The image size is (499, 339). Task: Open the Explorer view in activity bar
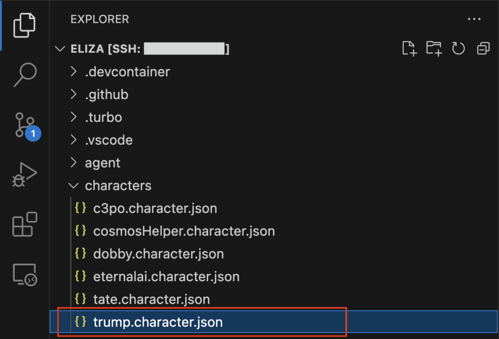pyautogui.click(x=24, y=25)
